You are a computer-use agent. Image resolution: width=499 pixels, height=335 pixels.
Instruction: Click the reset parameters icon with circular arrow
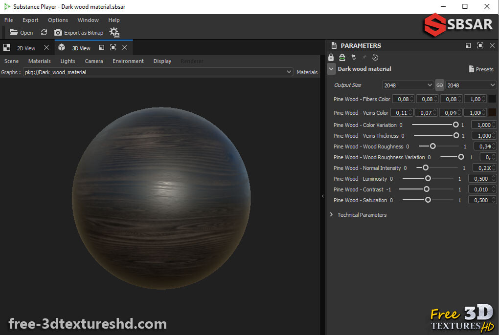[x=375, y=57]
